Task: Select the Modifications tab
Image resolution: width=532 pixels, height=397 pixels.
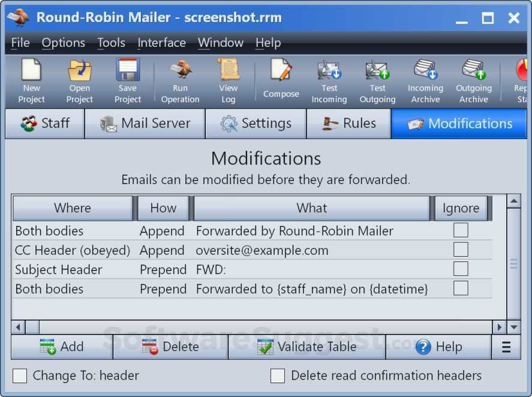Action: [x=459, y=124]
